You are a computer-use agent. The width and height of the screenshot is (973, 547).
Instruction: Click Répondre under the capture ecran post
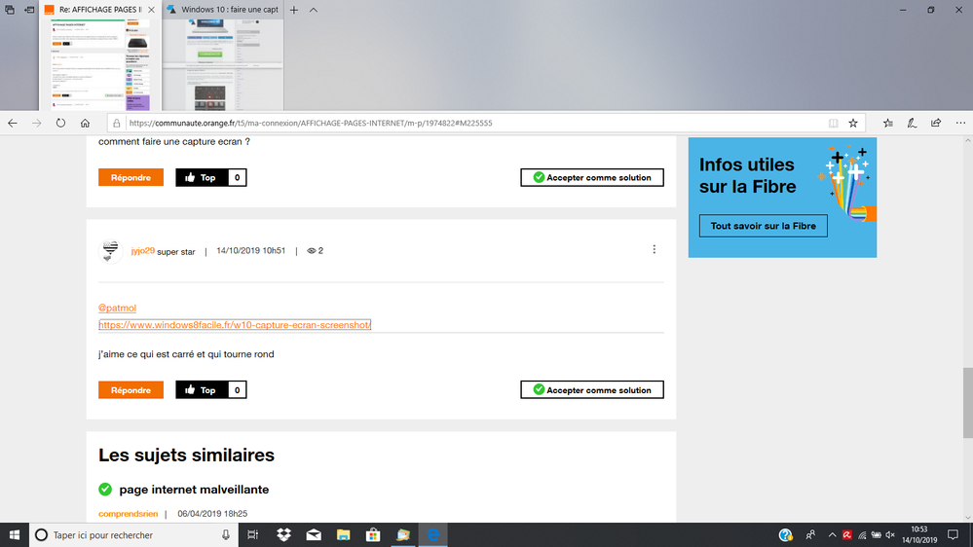tap(131, 177)
